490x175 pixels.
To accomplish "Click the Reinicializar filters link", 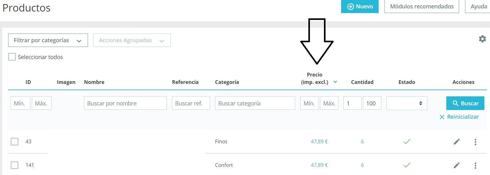I will 459,117.
